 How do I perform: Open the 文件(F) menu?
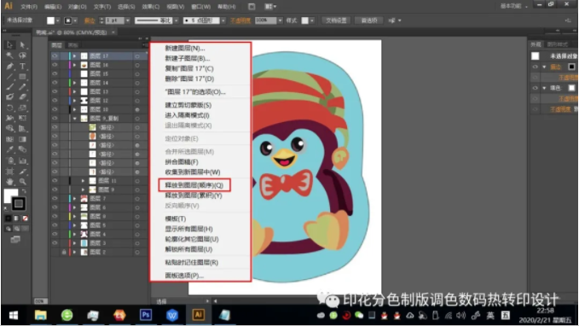(x=29, y=7)
